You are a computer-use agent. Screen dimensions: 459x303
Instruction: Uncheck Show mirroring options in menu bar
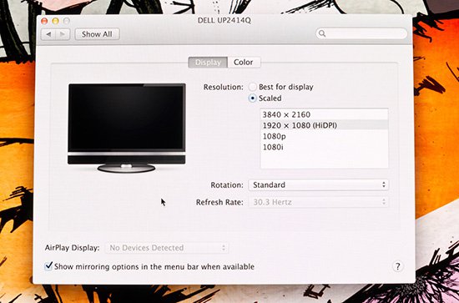click(48, 266)
